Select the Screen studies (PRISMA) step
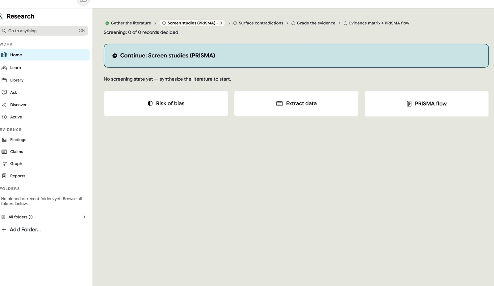 point(192,23)
